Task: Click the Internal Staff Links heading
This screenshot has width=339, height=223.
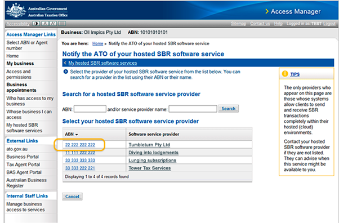Action: (27, 196)
